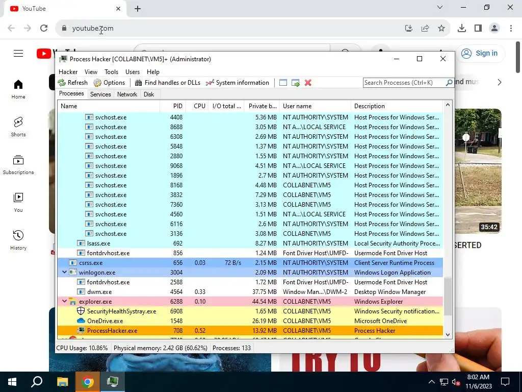Image resolution: width=522 pixels, height=392 pixels.
Task: Focus the Search Processes input field
Action: [404, 83]
